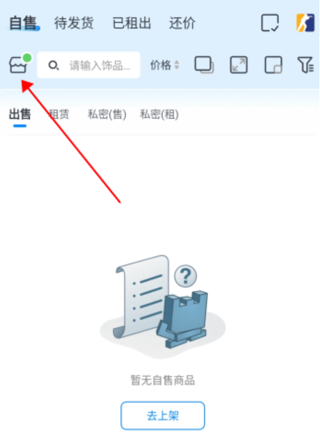Open the 还价 tab
The height and width of the screenshot is (446, 320).
click(182, 23)
